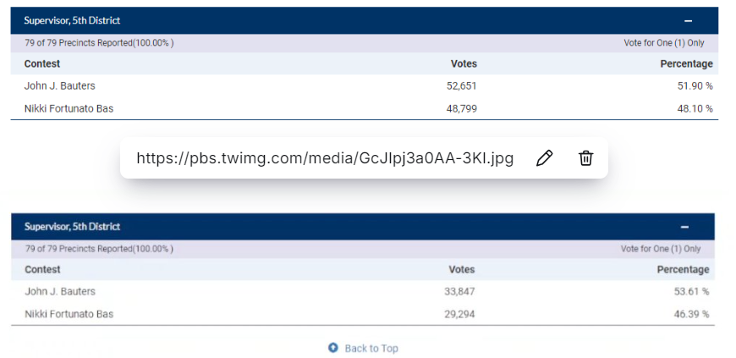Image resolution: width=736 pixels, height=358 pixels.
Task: Click the circular arrow icon beside Back to Top
Action: 333,348
